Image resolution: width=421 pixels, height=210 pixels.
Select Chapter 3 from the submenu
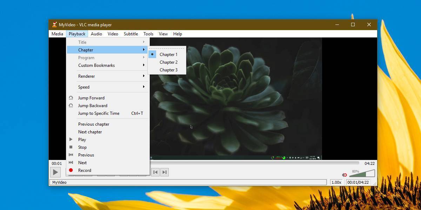[168, 70]
